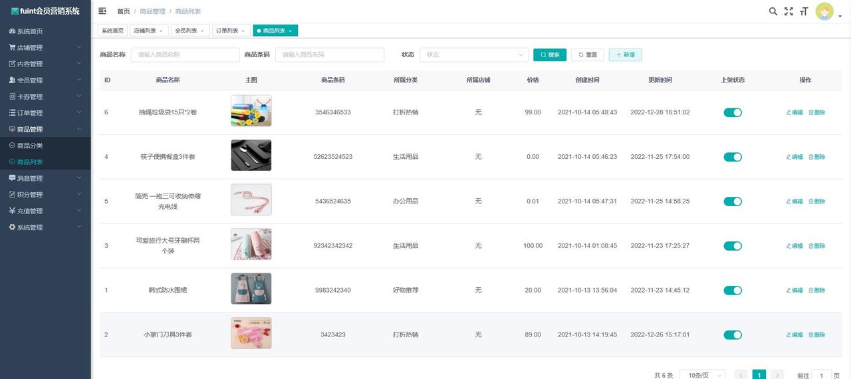Viewport: 851px width, 379px height.
Task: Open the font size setting icon
Action: point(804,11)
